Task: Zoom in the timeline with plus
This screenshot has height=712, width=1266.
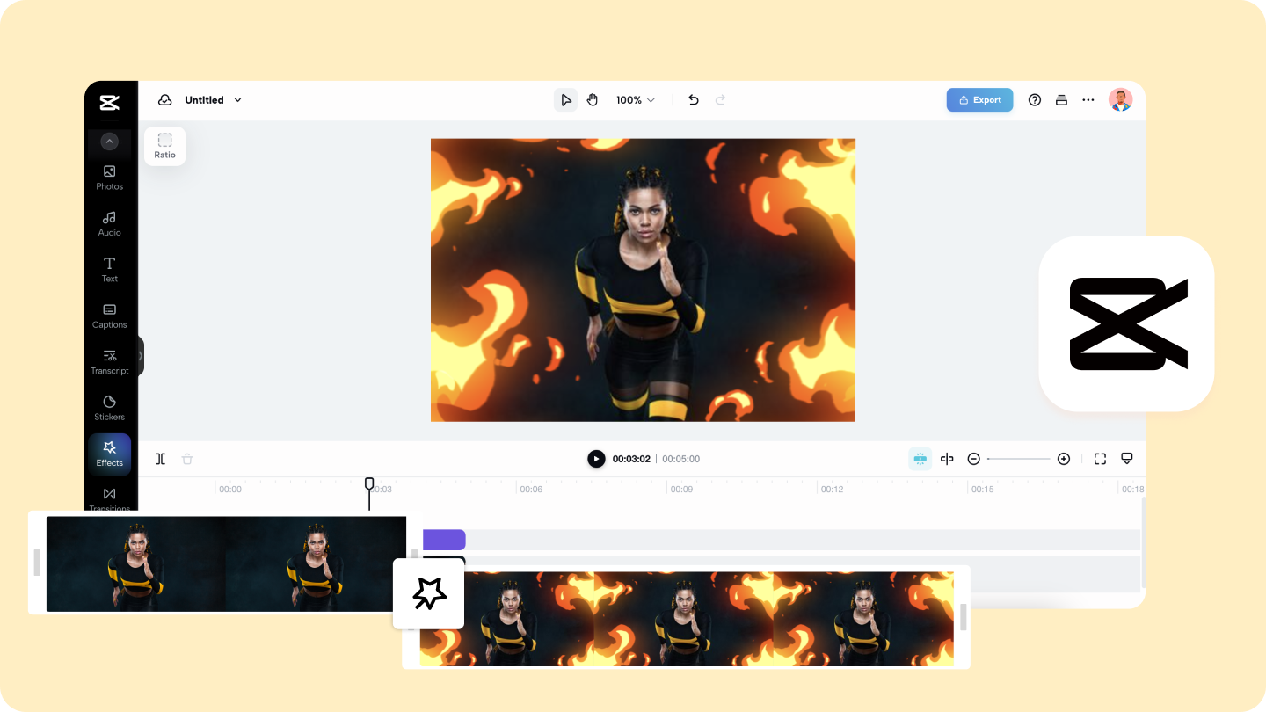Action: coord(1064,459)
